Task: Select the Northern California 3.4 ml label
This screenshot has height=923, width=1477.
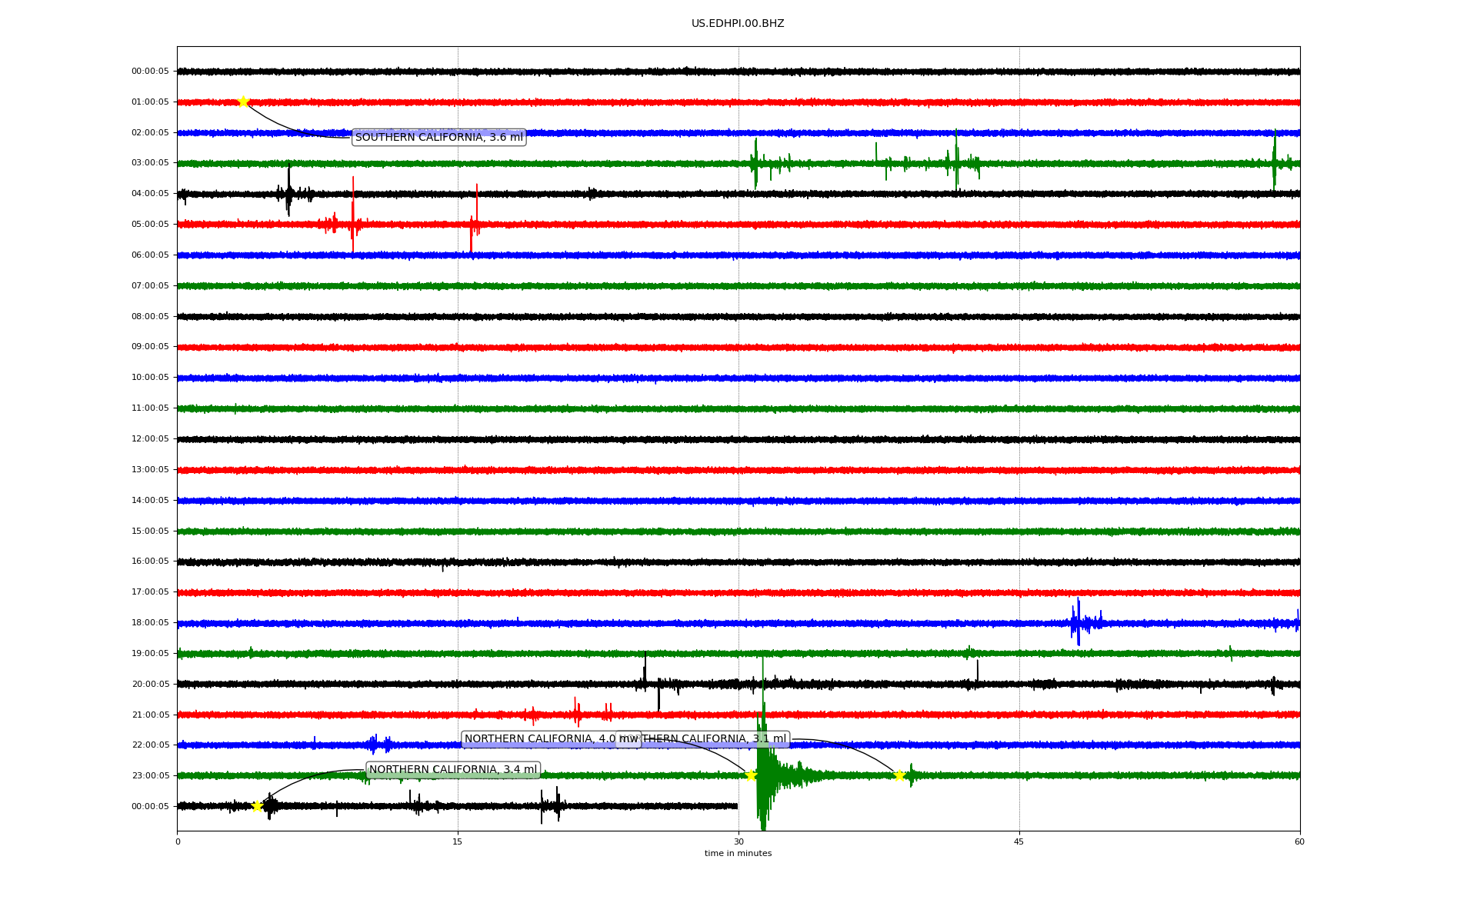Action: click(x=452, y=770)
